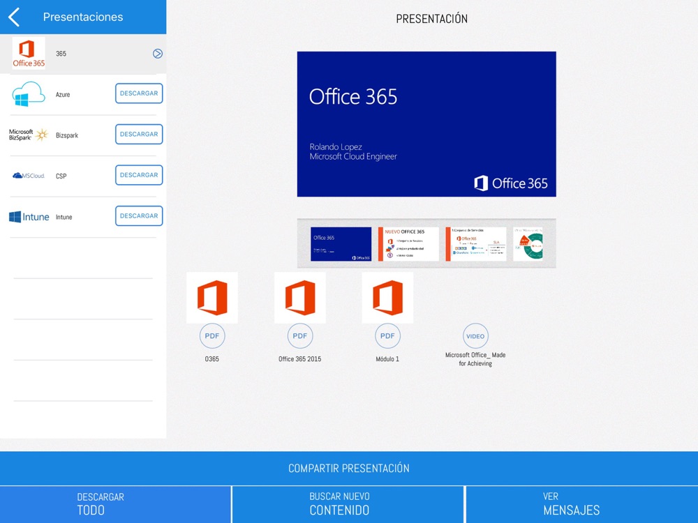Select the Microsoft BizSpark logo
Viewport: 698px width, 523px height.
point(29,135)
